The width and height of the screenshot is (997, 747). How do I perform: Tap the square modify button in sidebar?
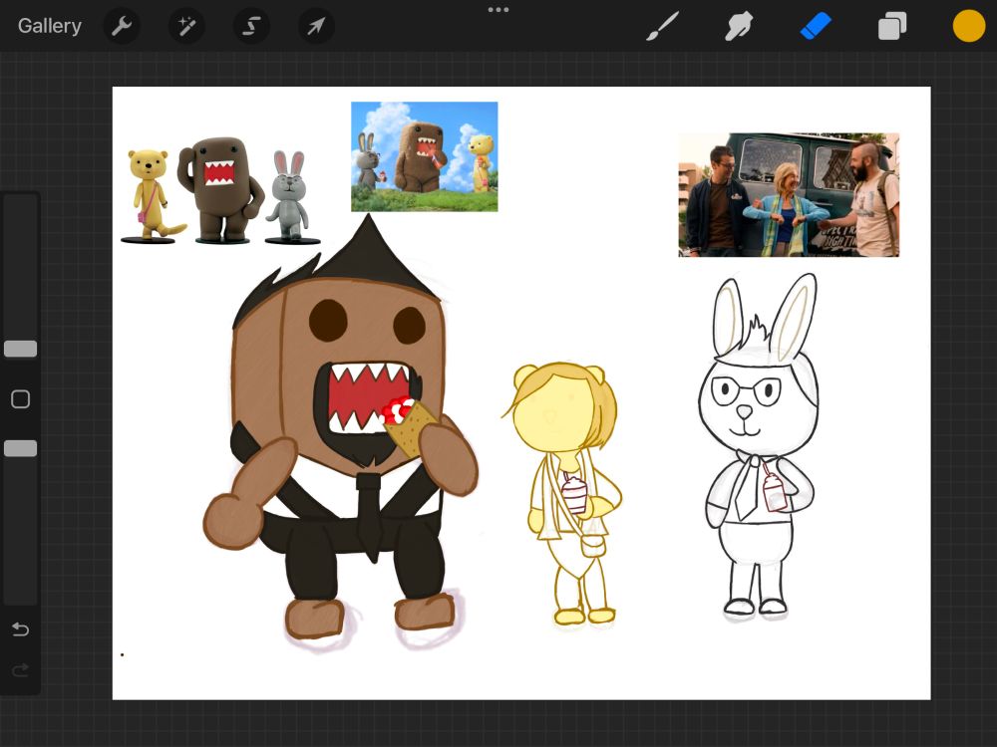pyautogui.click(x=20, y=399)
